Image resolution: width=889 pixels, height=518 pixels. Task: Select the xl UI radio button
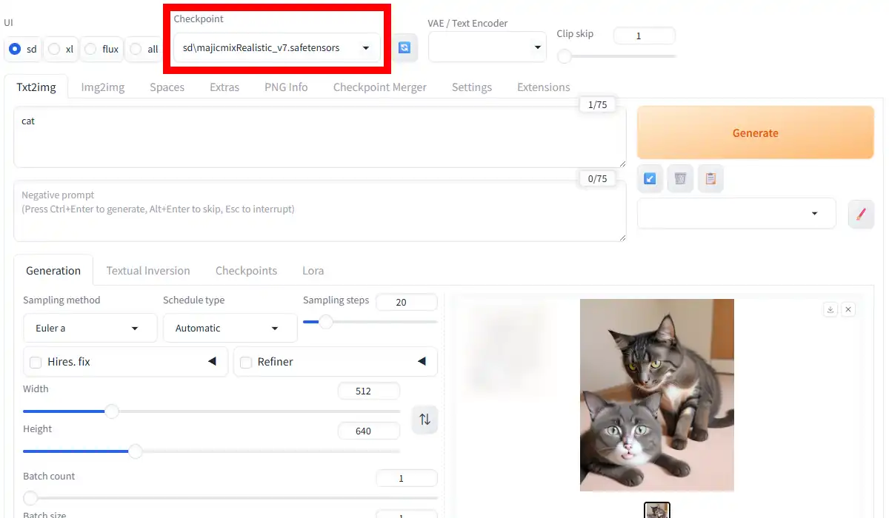pos(54,50)
